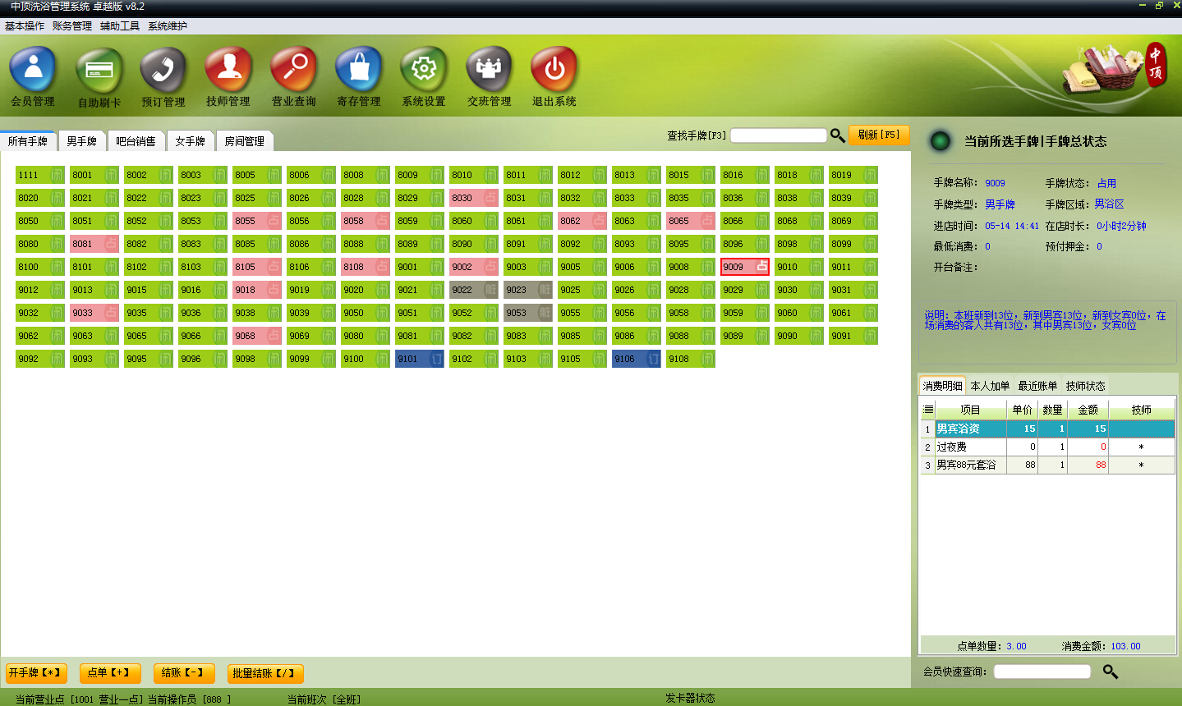
Task: Open 系统设置 gear settings icon
Action: pos(424,70)
